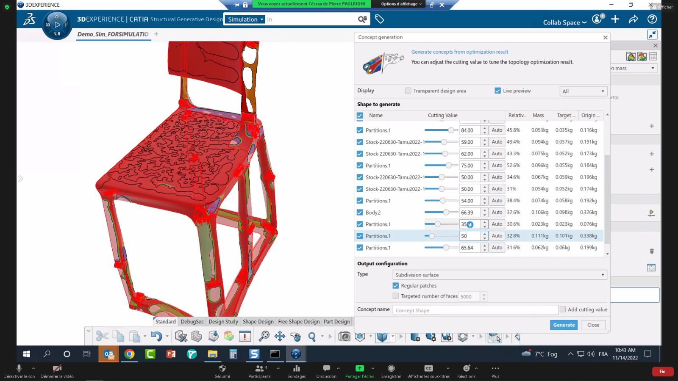Image resolution: width=678 pixels, height=381 pixels.
Task: Click the search icon in top search bar
Action: click(x=362, y=19)
